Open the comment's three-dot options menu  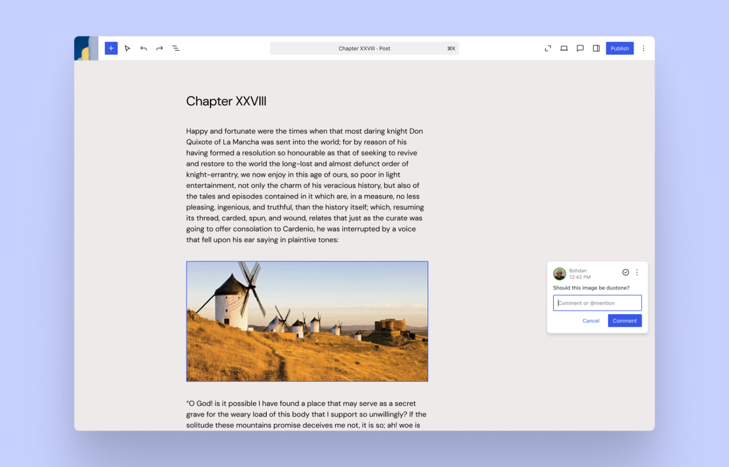tap(637, 272)
